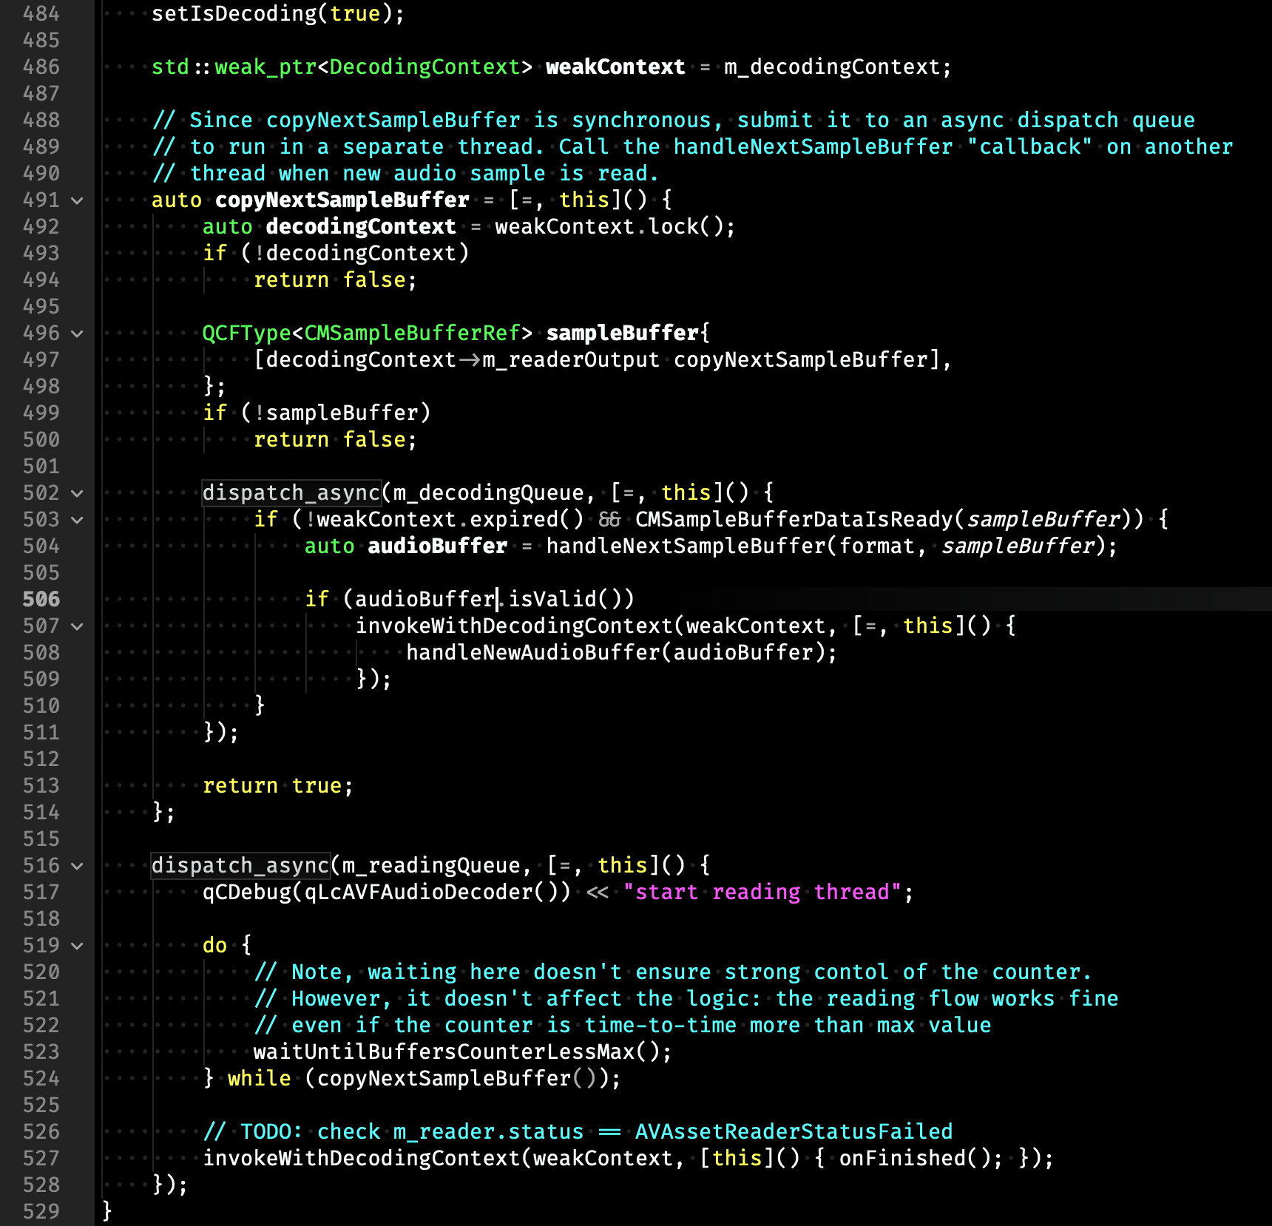This screenshot has width=1272, height=1226.
Task: Click the "start reading thread" string literal
Action: tap(762, 892)
